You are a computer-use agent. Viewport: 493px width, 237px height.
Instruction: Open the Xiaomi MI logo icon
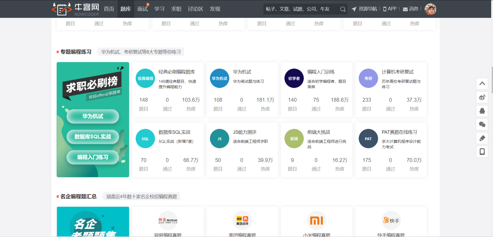(x=317, y=220)
